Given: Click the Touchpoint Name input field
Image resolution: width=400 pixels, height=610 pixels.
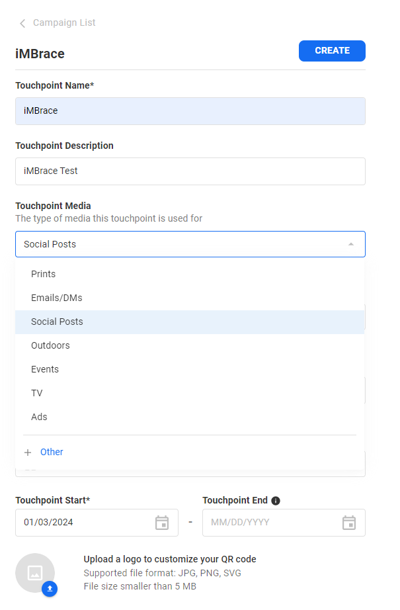Looking at the screenshot, I should click(190, 111).
